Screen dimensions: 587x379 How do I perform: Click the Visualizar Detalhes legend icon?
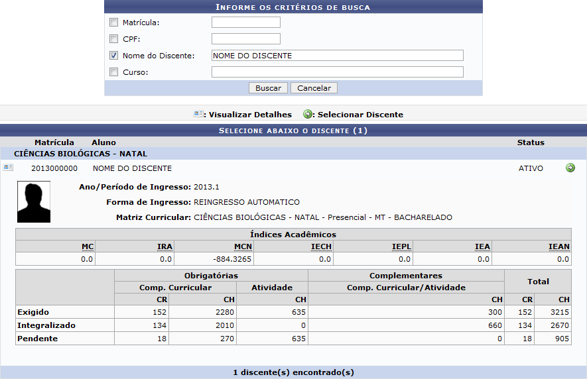[x=198, y=114]
